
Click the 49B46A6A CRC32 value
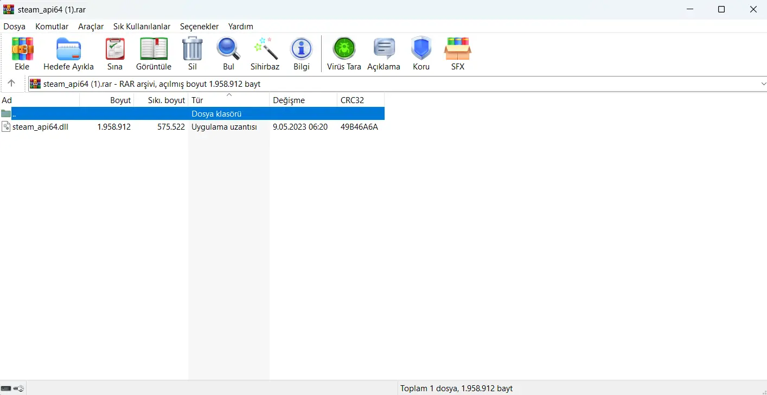pyautogui.click(x=359, y=127)
